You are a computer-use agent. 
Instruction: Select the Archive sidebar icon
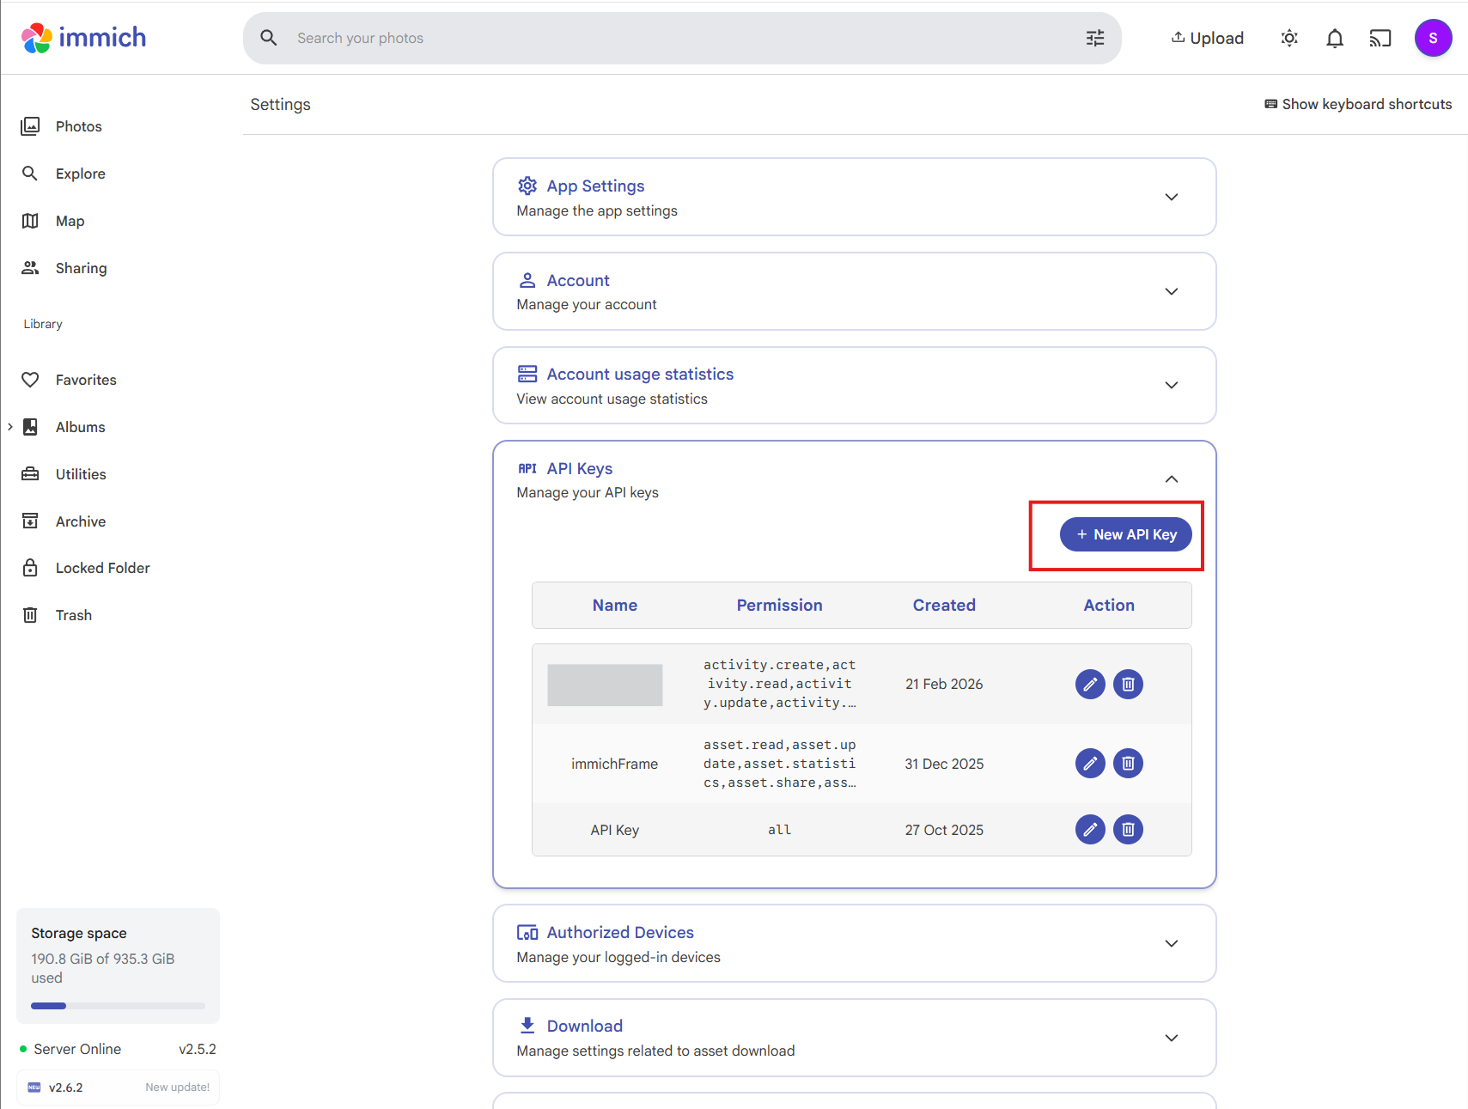(x=30, y=521)
